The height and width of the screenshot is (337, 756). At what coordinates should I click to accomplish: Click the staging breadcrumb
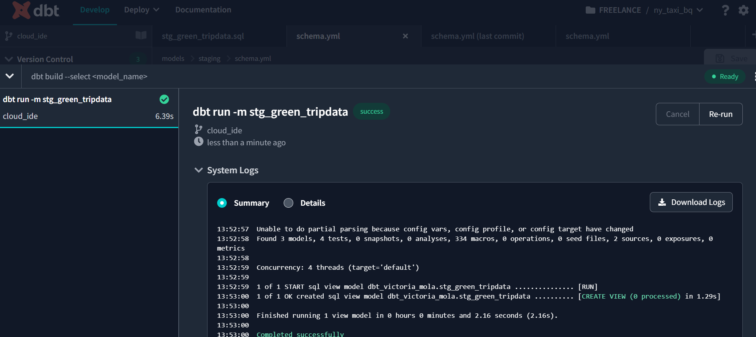coord(210,58)
